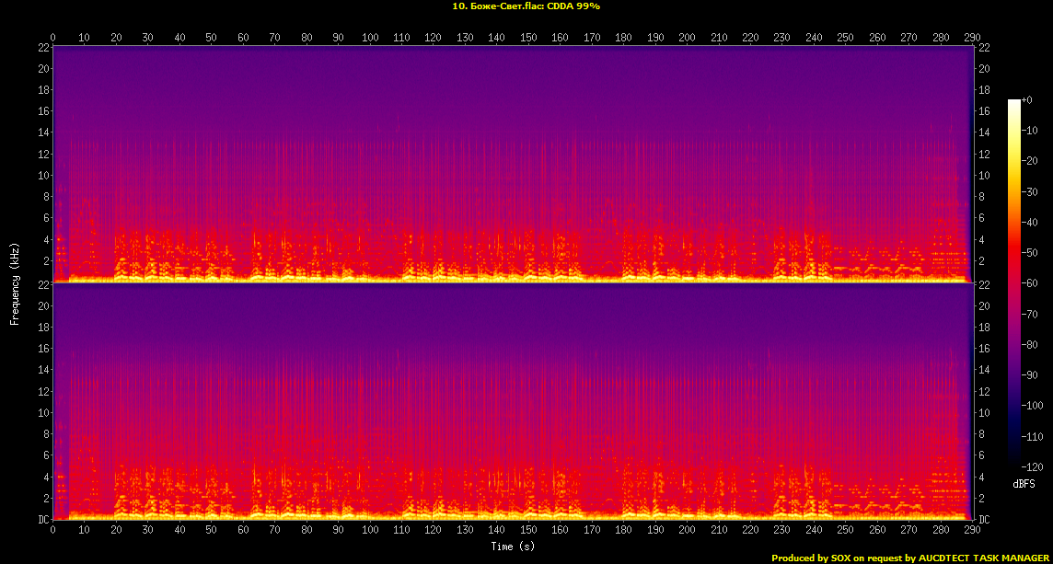Click the "DC" label at bottom right
The height and width of the screenshot is (564, 1053).
click(984, 520)
